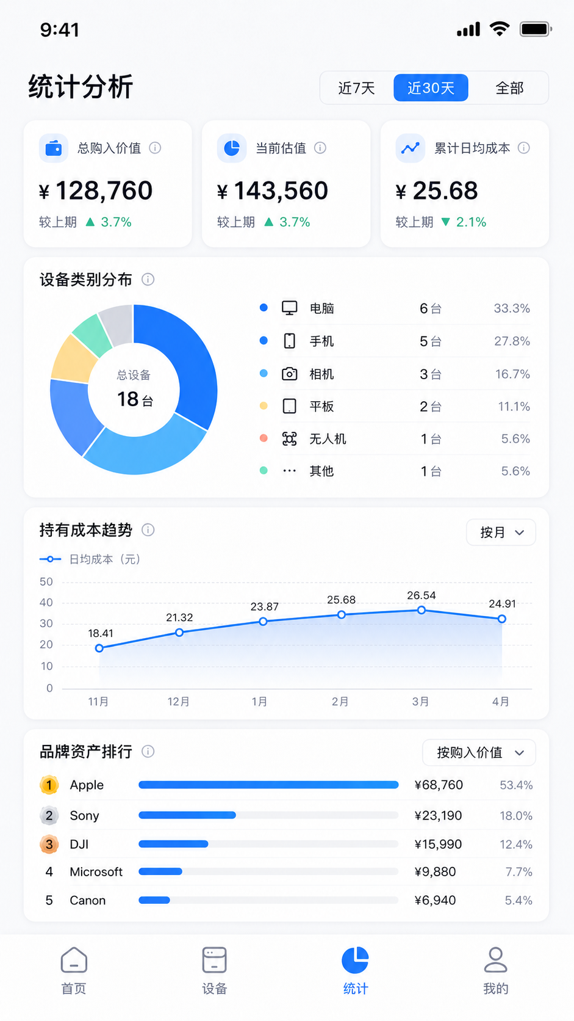This screenshot has width=574, height=1021.
Task: Open info tooltip next to 累计日均成本
Action: pyautogui.click(x=524, y=148)
